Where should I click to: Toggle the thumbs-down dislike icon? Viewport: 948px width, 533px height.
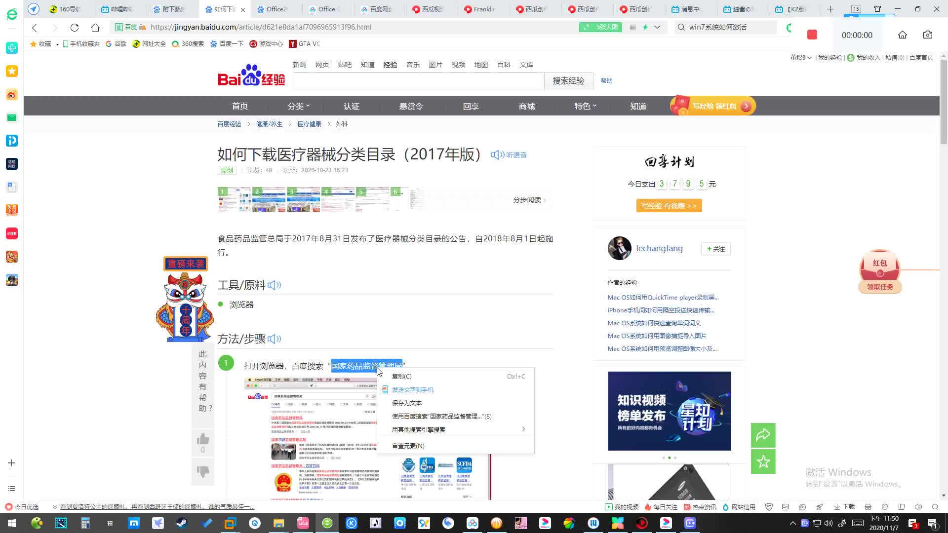(202, 472)
